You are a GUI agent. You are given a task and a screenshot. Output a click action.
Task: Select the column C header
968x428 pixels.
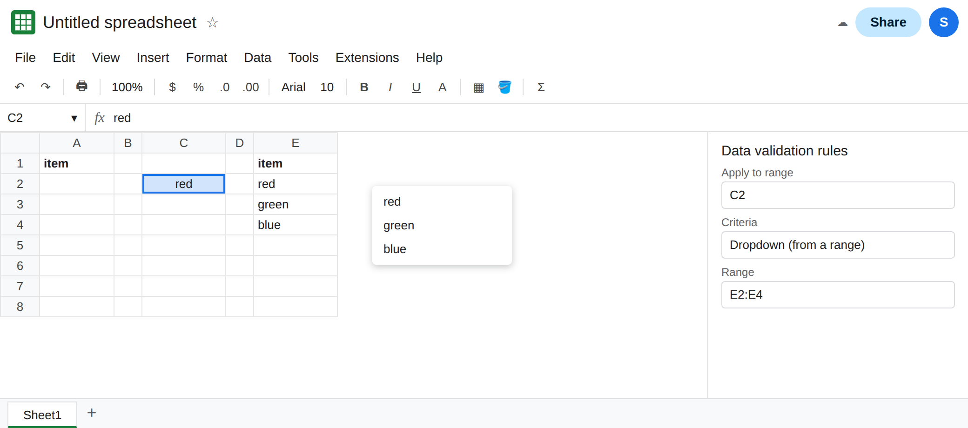click(x=184, y=143)
